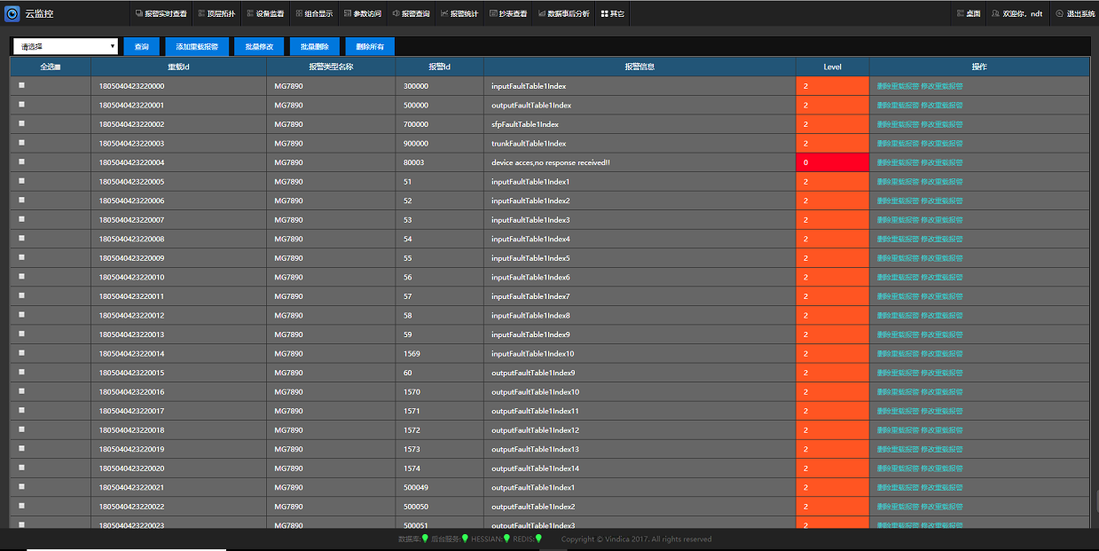This screenshot has width=1099, height=551.
Task: Toggle the 全选 select-all checkbox
Action: [x=58, y=67]
